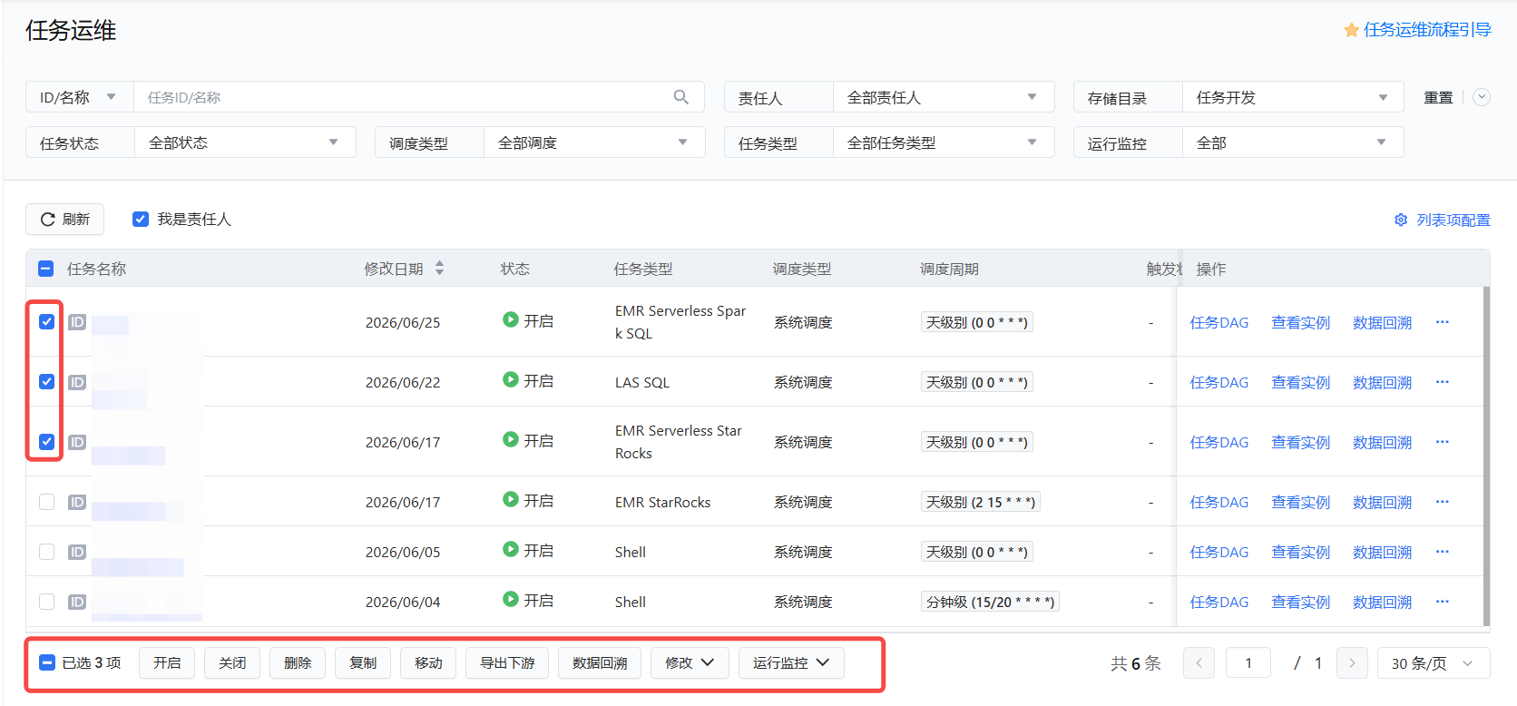This screenshot has height=706, width=1517.
Task: Open the more actions ellipsis for the EMR StarRocks row
Action: [x=1443, y=502]
